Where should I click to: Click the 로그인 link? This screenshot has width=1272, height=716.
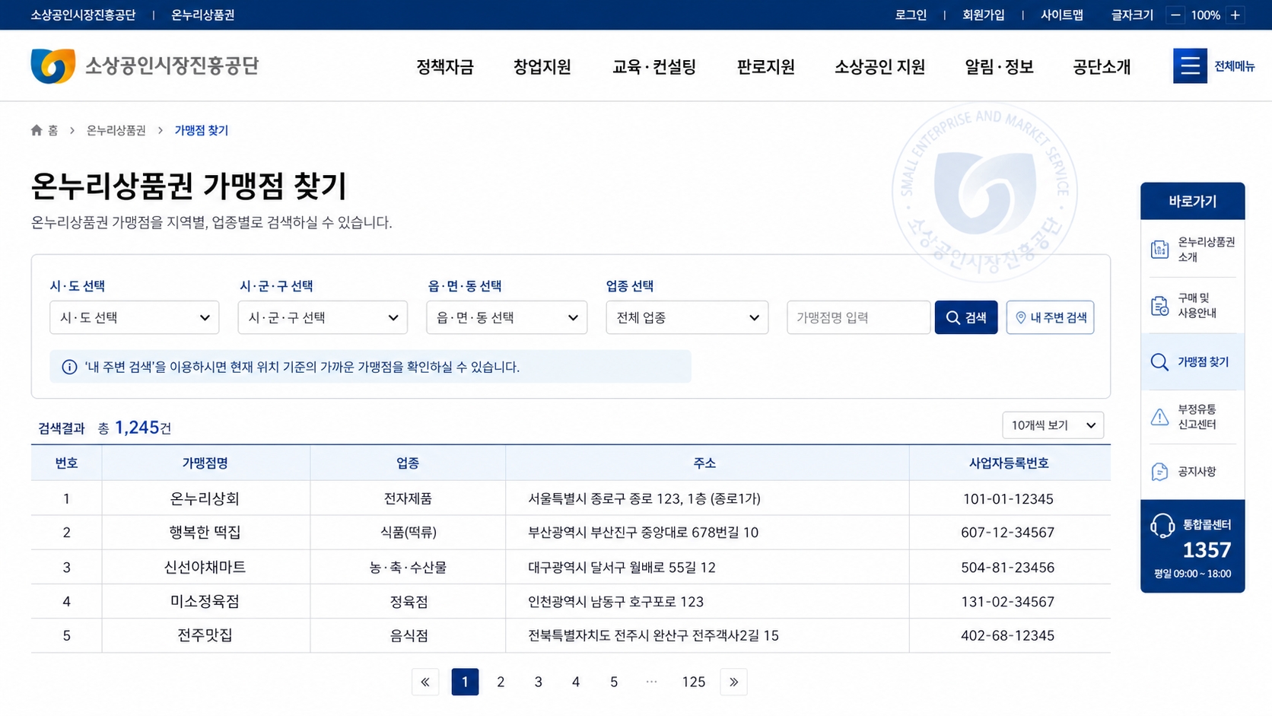click(911, 15)
